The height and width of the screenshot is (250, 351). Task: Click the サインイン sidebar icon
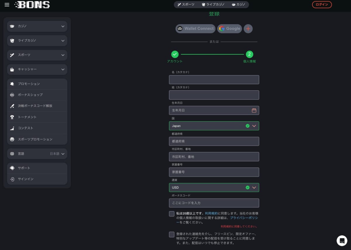tap(12, 179)
